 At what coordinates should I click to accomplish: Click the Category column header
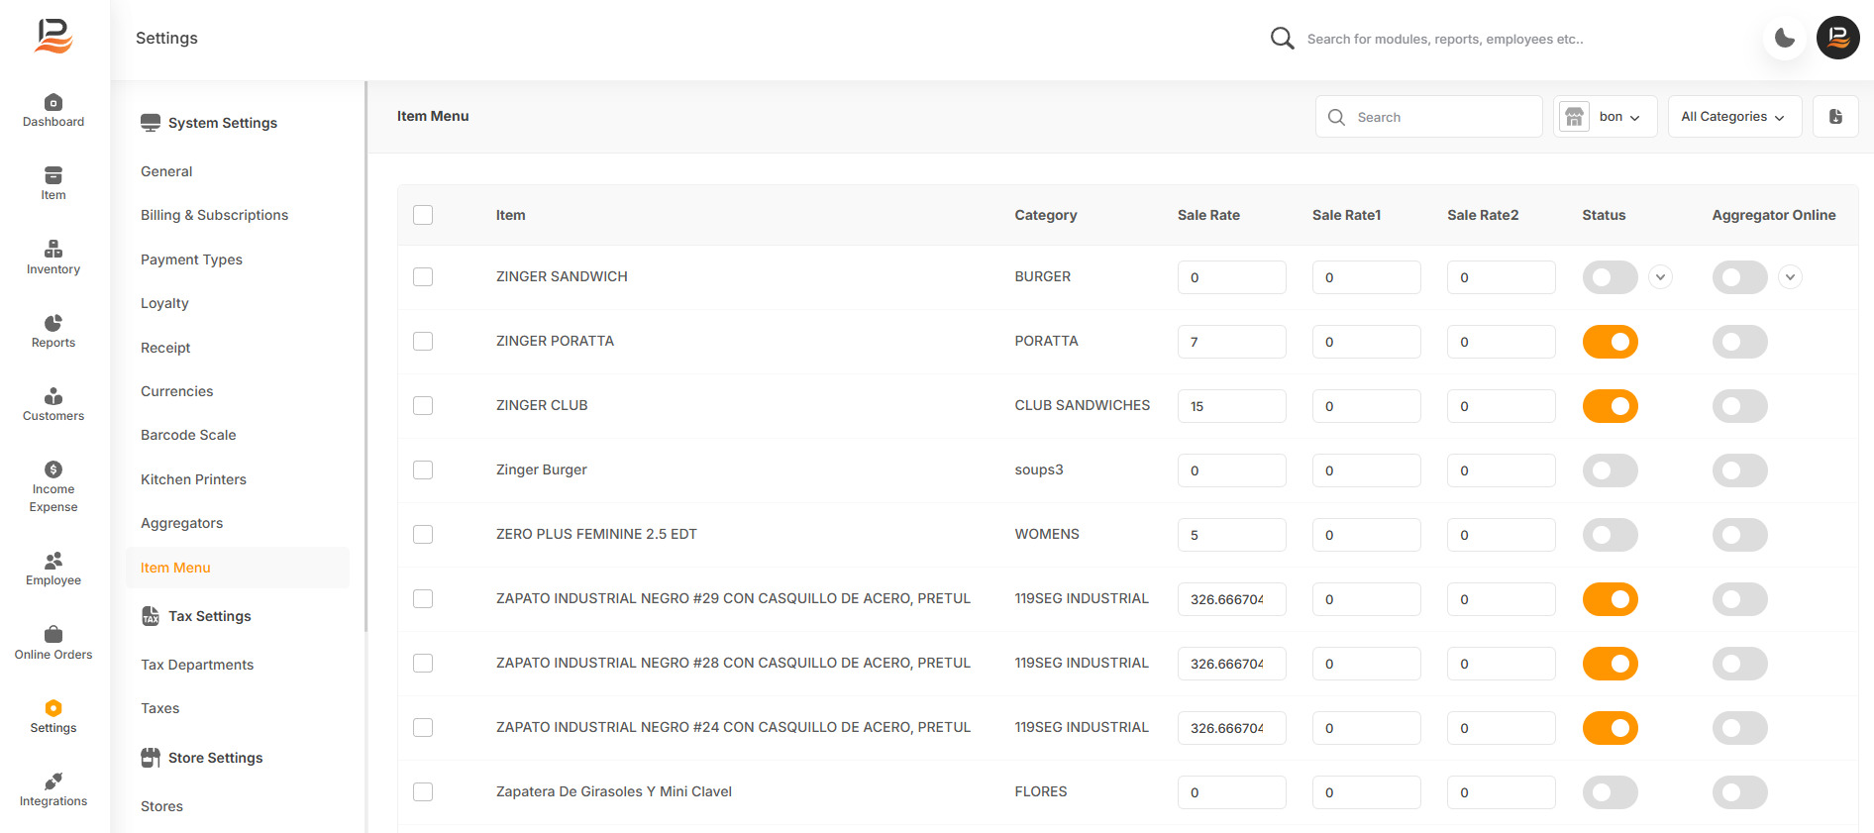[1045, 215]
